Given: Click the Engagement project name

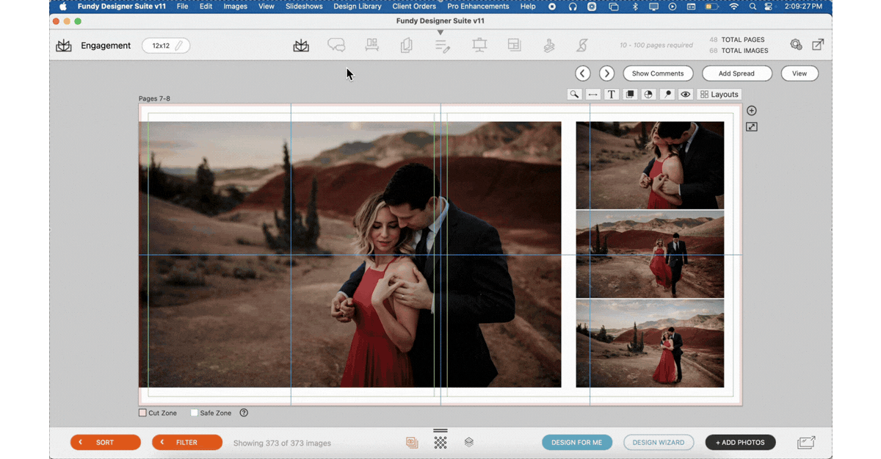Looking at the screenshot, I should pos(106,46).
